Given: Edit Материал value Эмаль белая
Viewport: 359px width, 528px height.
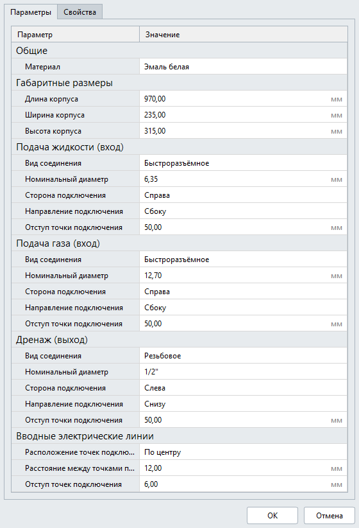Looking at the screenshot, I should [244, 67].
